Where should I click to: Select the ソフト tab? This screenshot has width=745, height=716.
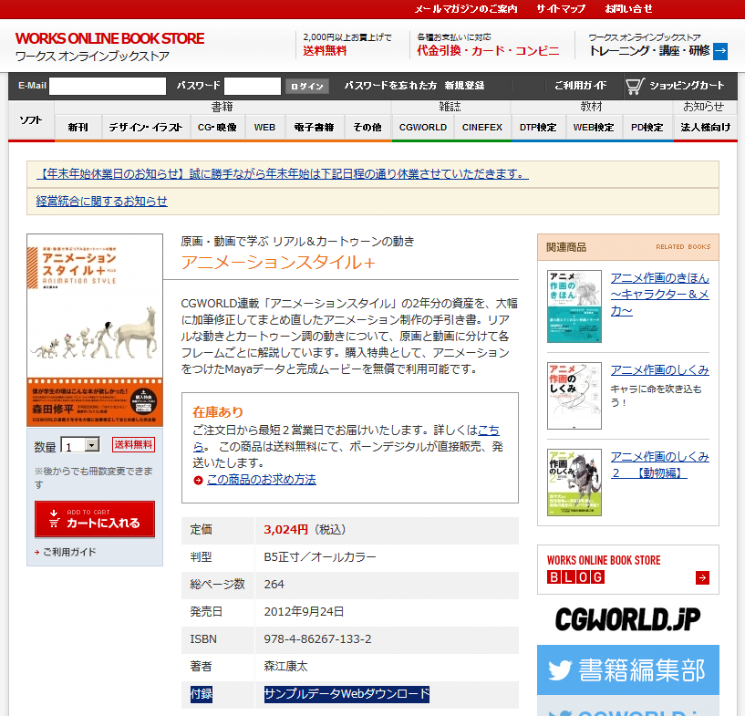[31, 120]
